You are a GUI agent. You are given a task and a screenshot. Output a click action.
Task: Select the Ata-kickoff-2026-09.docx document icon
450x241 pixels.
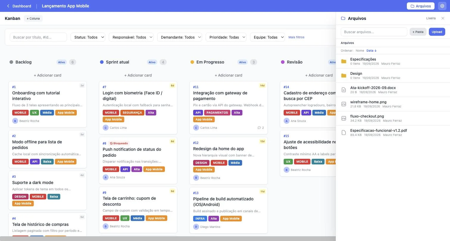(x=344, y=90)
